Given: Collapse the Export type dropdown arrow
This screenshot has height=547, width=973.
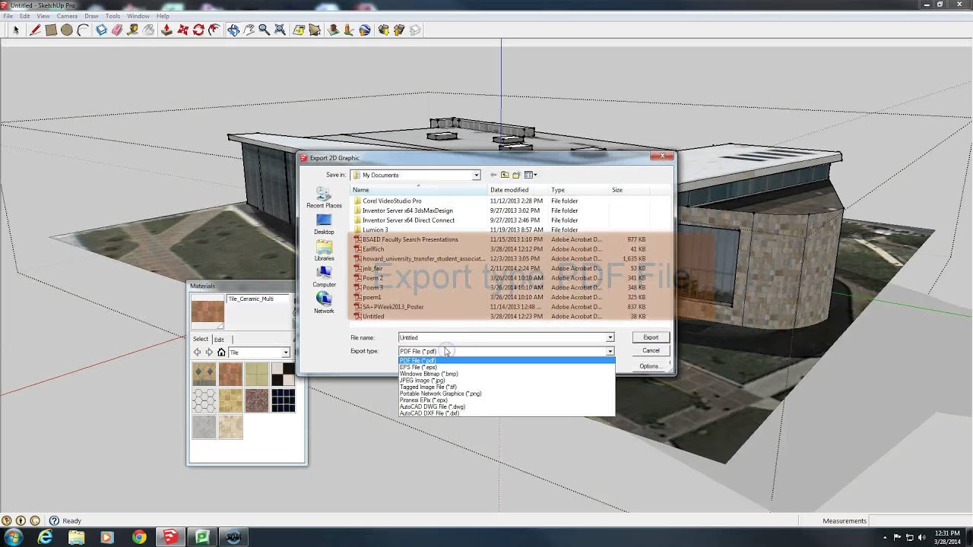Looking at the screenshot, I should coord(610,351).
